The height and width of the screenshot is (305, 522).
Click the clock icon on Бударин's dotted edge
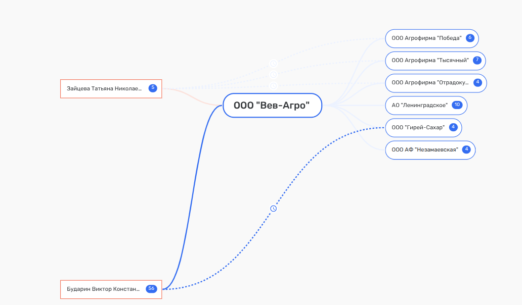(x=274, y=209)
